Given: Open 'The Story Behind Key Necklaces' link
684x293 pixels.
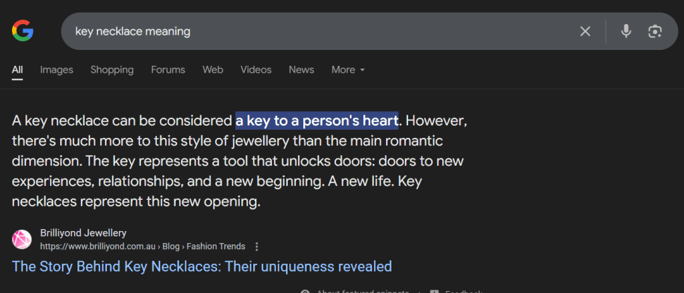Looking at the screenshot, I should [202, 267].
